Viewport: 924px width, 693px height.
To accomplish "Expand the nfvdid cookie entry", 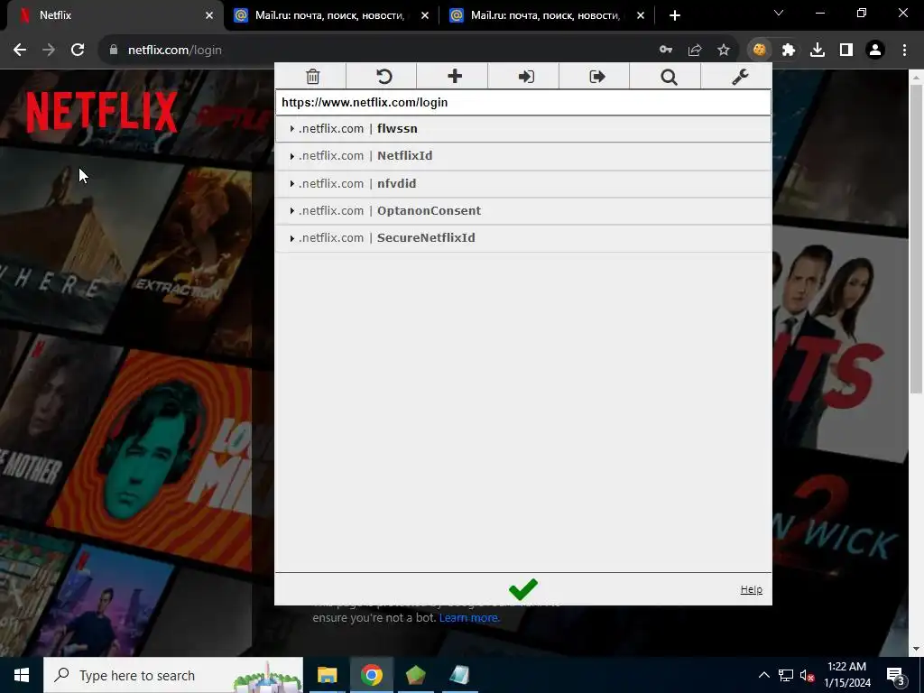I will (x=523, y=183).
